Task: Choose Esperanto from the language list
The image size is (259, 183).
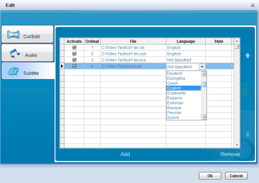Action: 176,93
